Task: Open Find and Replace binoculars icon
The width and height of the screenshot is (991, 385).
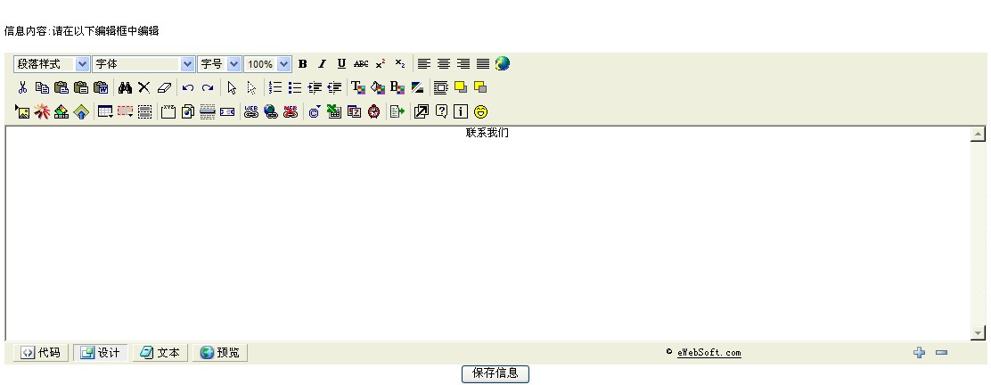Action: pos(125,88)
